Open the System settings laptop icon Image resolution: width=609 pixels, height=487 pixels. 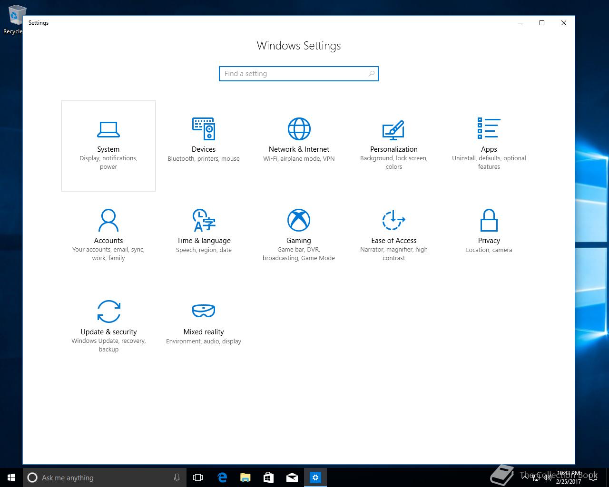point(108,129)
